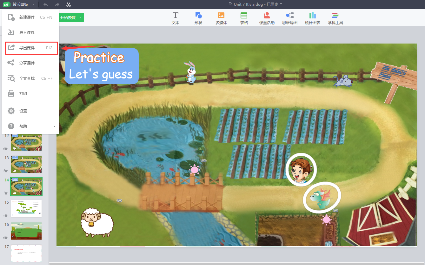This screenshot has width=425, height=265.
Task: Open the Statistics Chart (统计图表) tool
Action: click(312, 18)
